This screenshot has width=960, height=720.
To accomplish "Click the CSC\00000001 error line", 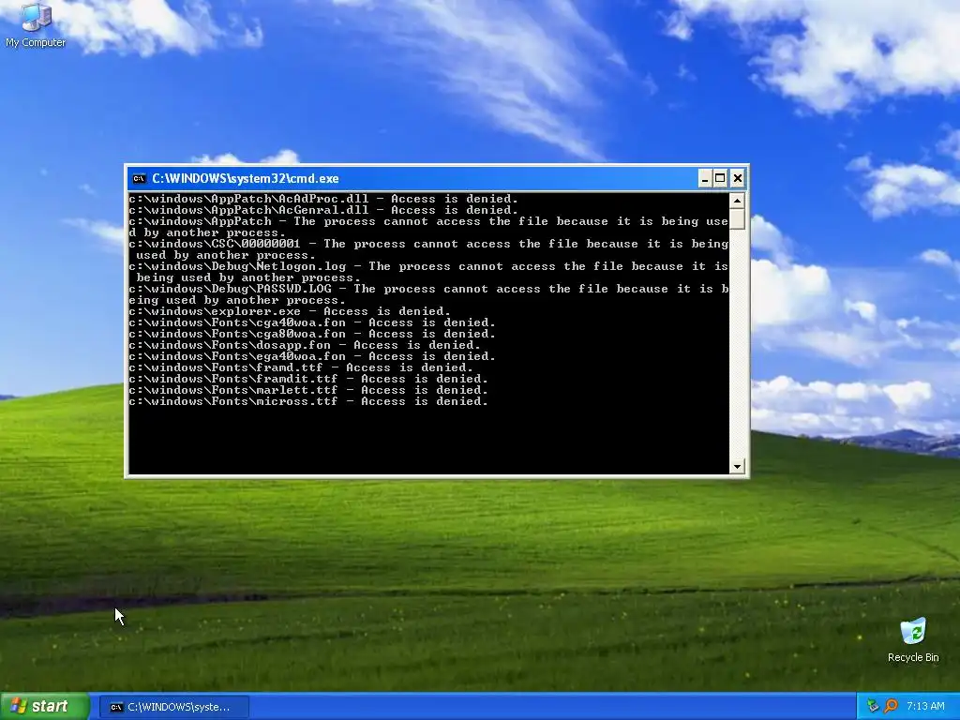I will 428,249.
